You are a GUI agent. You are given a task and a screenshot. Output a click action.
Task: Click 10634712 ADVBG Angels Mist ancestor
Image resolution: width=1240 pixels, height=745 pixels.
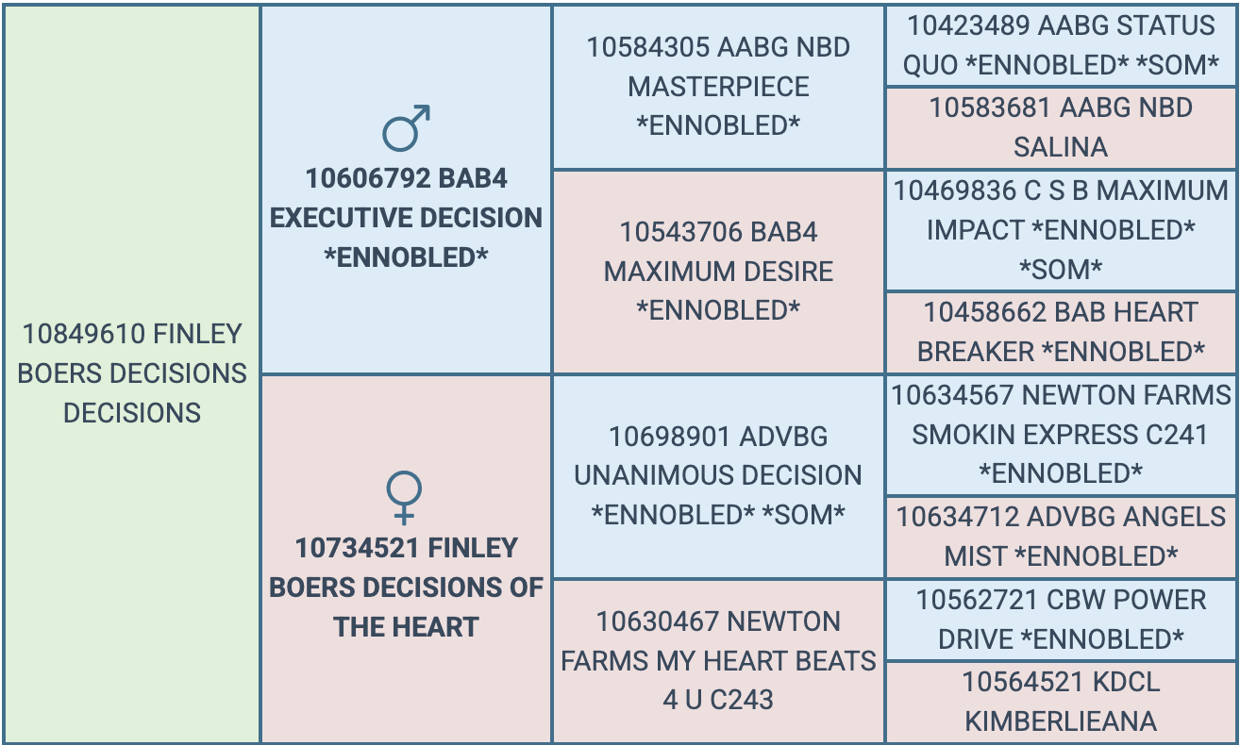click(x=1061, y=537)
